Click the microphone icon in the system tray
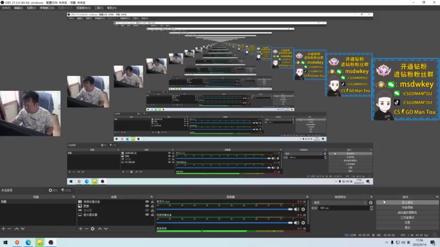Image resolution: width=440 pixels, height=247 pixels. (392, 243)
